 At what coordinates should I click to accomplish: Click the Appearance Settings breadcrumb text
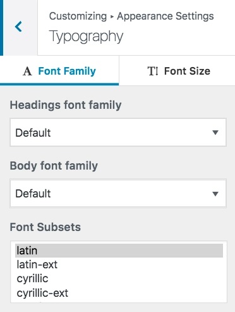(166, 16)
